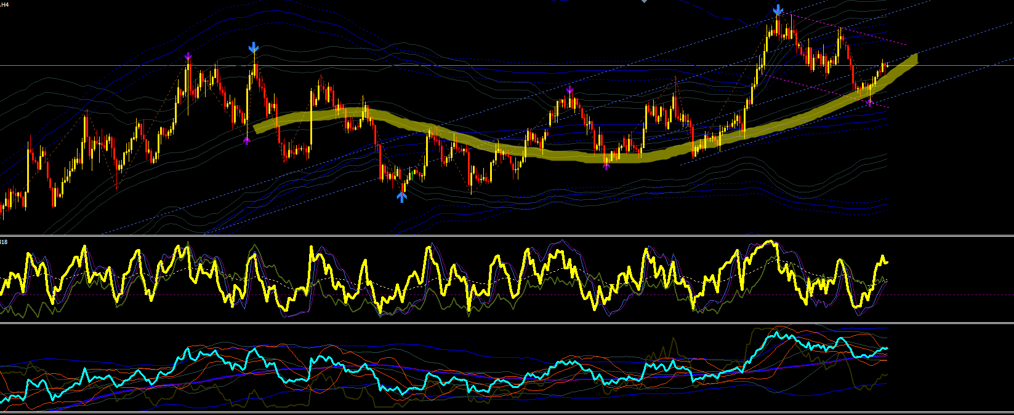1014x415 pixels.
Task: Click the purple up arrow beneath the blue down arrow on the horizontal line
Action: click(x=247, y=141)
